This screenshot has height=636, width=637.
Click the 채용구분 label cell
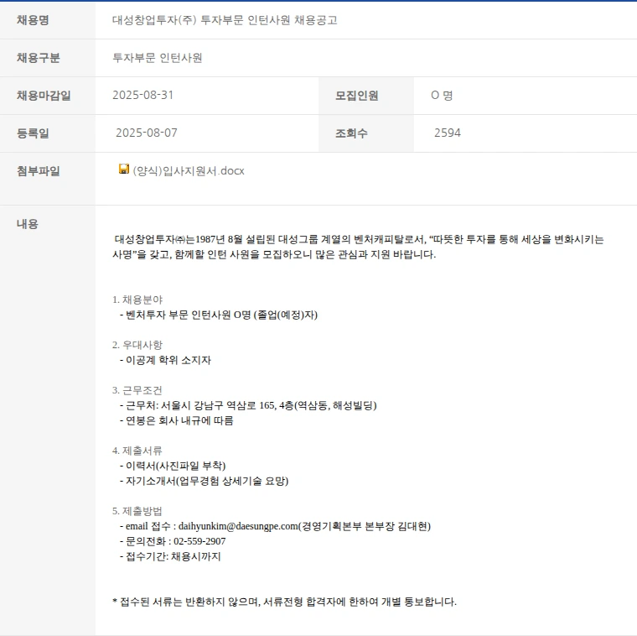click(x=48, y=58)
